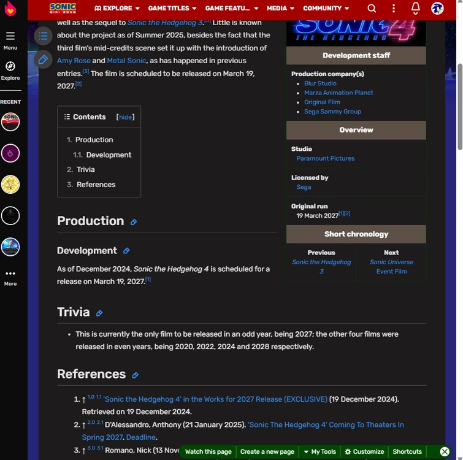
Task: Expand the Game Features dropdown menu
Action: pyautogui.click(x=232, y=8)
